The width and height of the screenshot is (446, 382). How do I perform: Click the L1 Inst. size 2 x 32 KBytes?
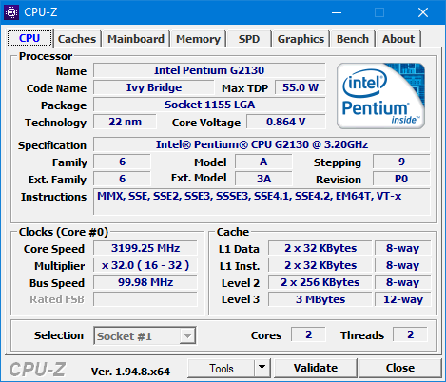coord(320,265)
